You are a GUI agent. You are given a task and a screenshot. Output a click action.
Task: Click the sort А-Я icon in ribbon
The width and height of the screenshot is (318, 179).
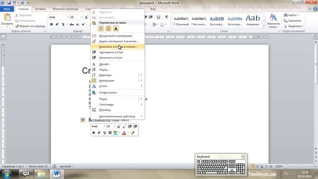(x=159, y=17)
